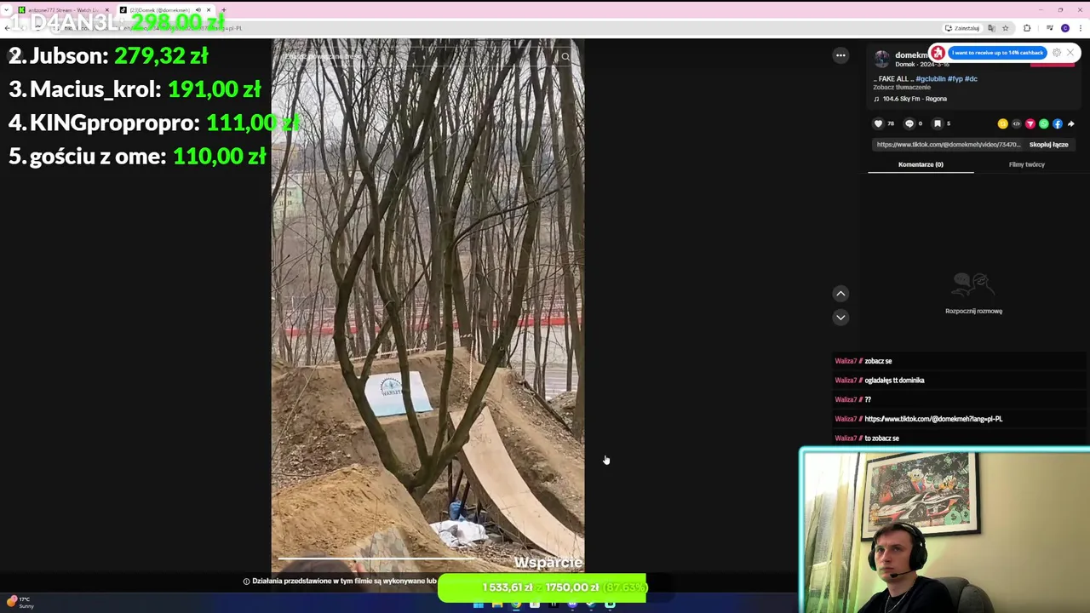Go to next video with down arrow
The width and height of the screenshot is (1090, 613).
click(840, 317)
